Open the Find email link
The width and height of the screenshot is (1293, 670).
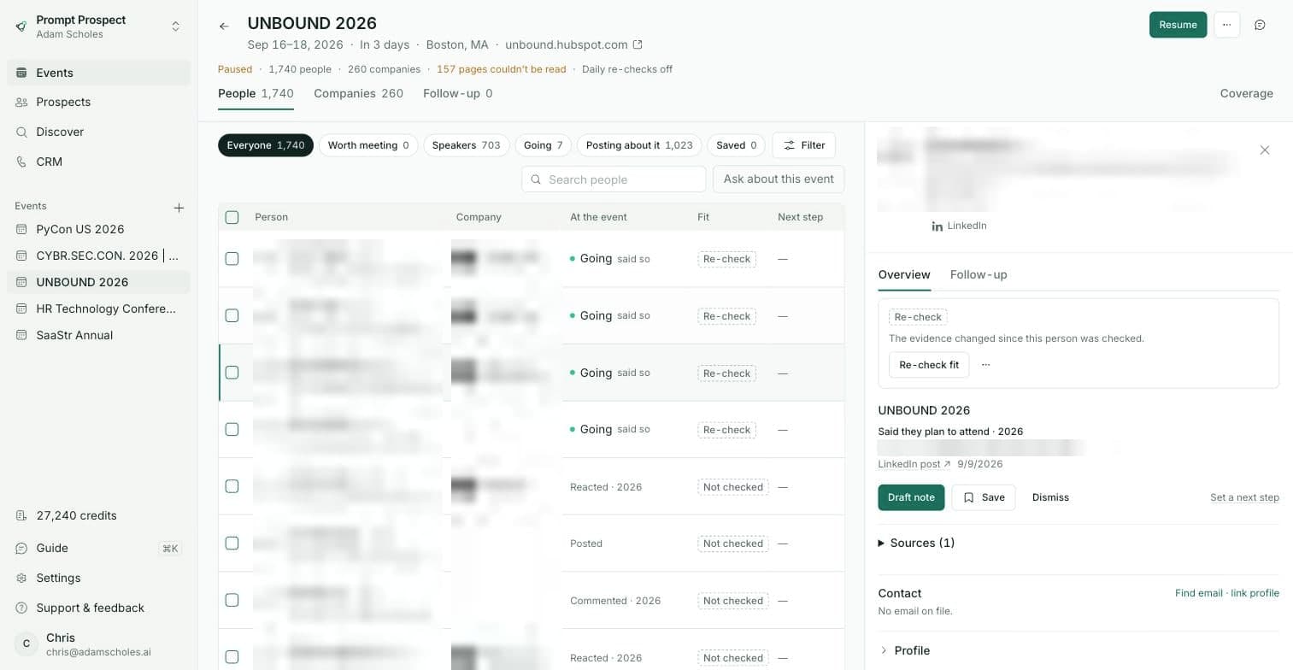(1198, 593)
